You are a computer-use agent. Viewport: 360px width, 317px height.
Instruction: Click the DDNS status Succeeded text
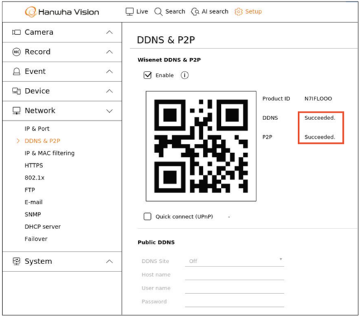click(x=320, y=118)
